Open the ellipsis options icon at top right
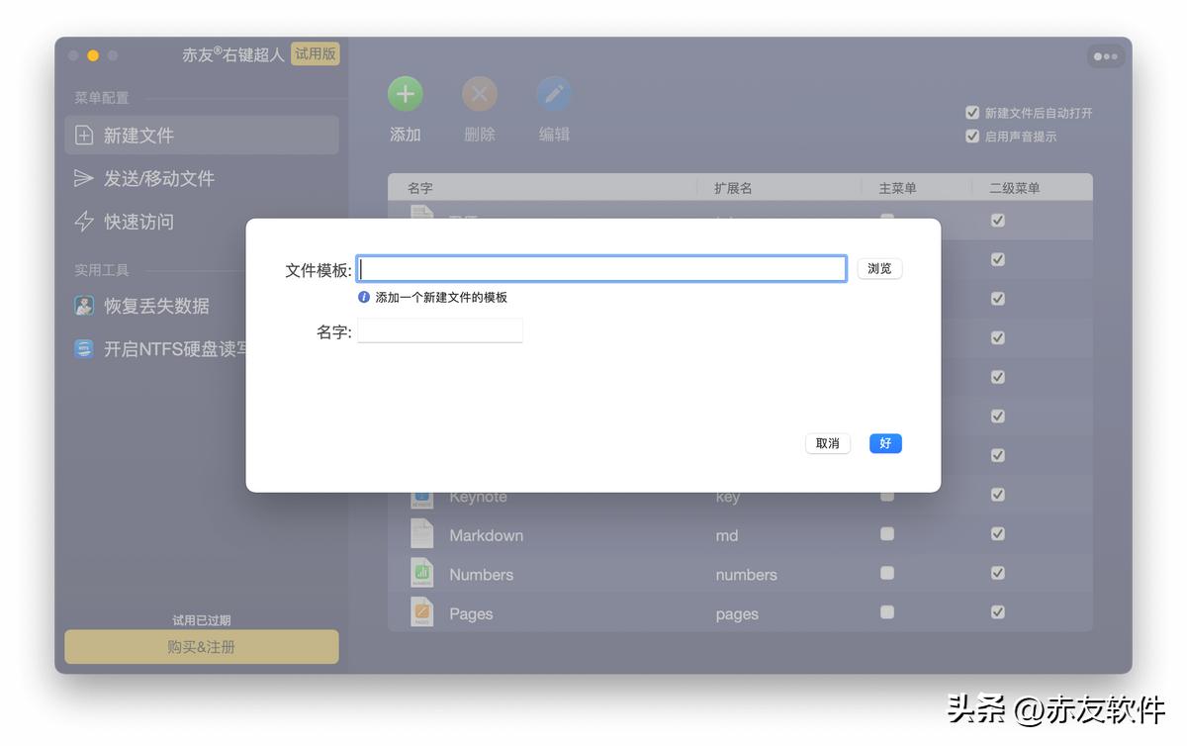Image resolution: width=1187 pixels, height=746 pixels. 1105,56
